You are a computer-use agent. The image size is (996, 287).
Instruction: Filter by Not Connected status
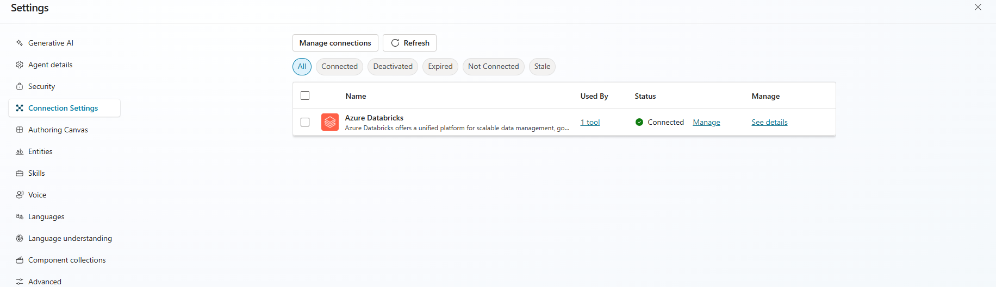point(493,67)
